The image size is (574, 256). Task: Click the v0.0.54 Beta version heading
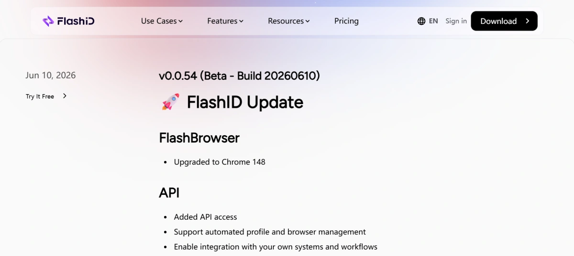point(239,75)
